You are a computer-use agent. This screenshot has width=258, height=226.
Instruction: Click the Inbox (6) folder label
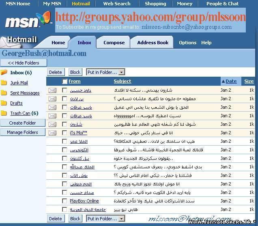[x=21, y=73]
